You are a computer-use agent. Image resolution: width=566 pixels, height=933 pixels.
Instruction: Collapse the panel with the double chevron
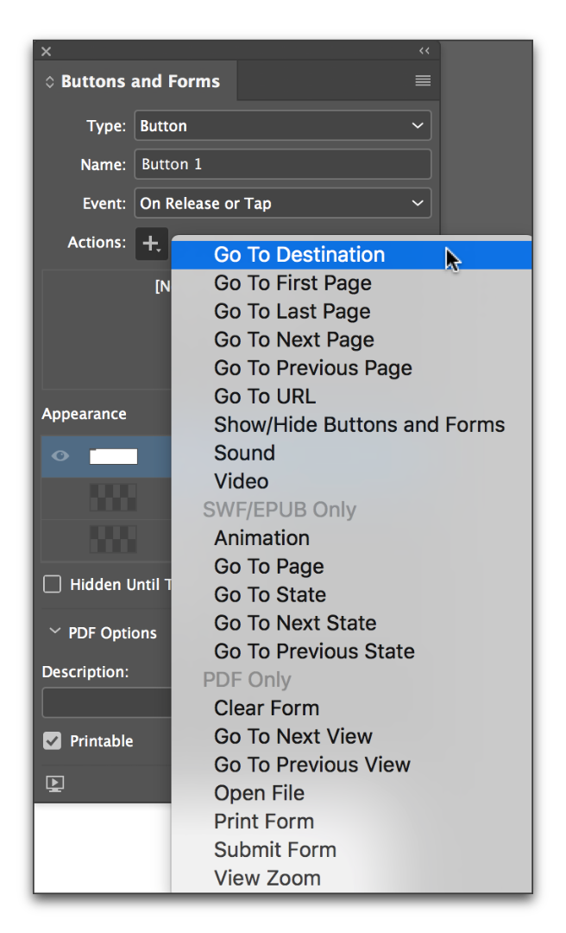point(424,51)
